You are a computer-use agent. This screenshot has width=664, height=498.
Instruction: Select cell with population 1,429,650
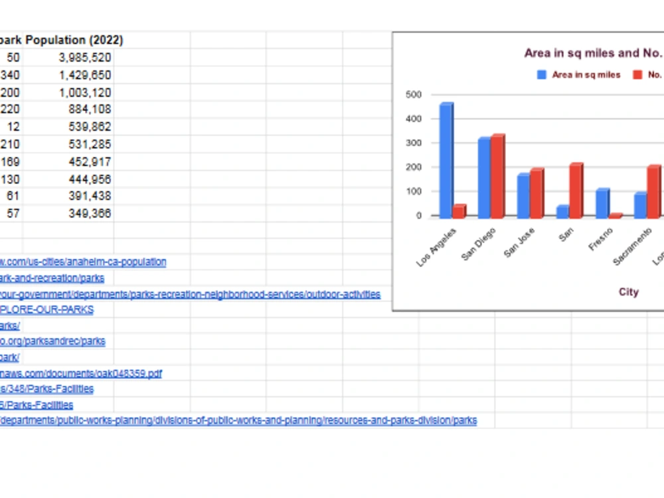pos(68,75)
